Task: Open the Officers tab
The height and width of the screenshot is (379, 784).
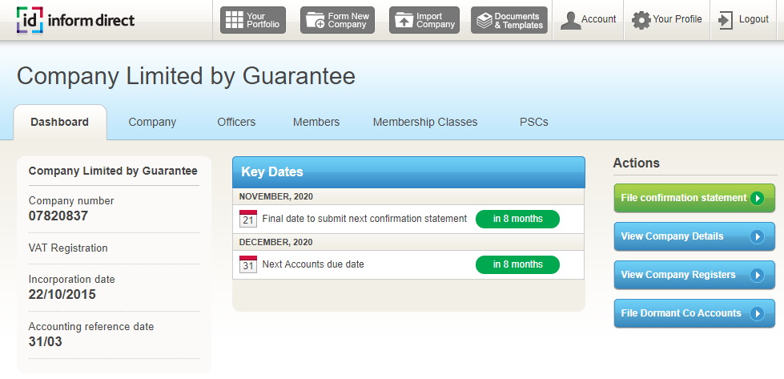Action: (x=236, y=123)
